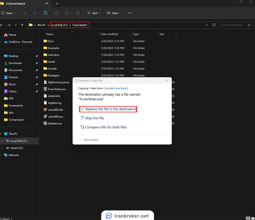This screenshot has height=220, width=255.
Task: Switch to large icons view in status bar
Action: (x=253, y=219)
